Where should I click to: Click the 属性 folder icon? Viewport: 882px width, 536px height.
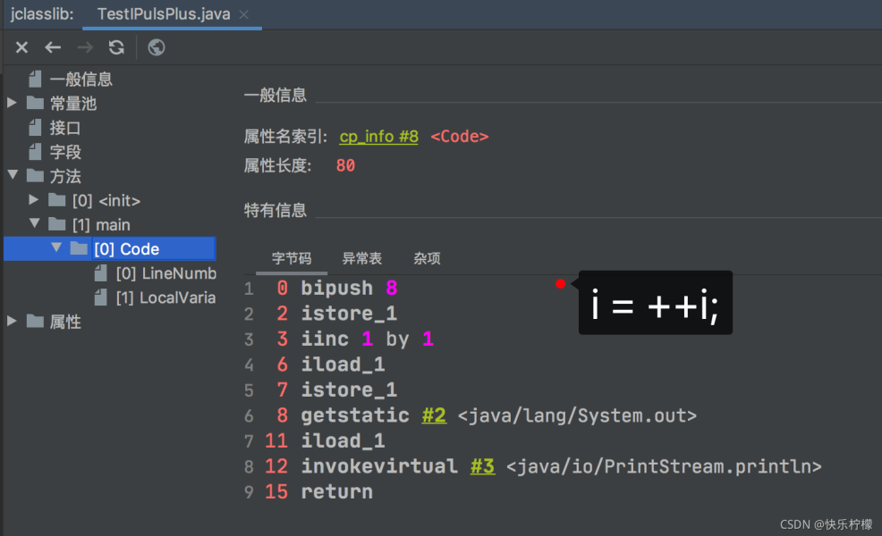[35, 322]
